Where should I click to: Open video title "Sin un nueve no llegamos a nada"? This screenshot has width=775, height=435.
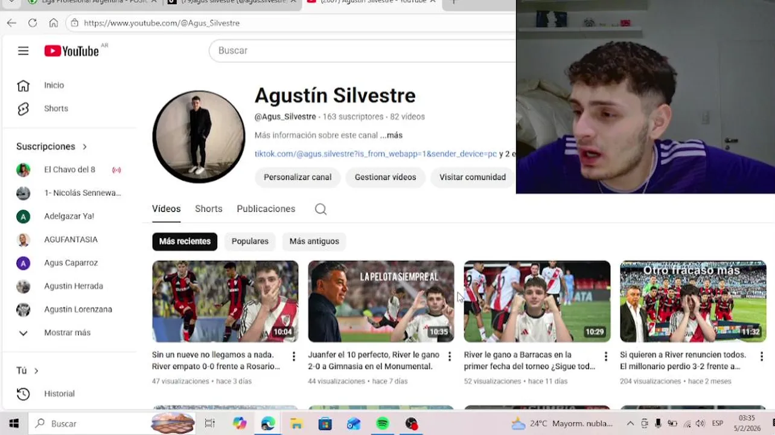point(216,361)
